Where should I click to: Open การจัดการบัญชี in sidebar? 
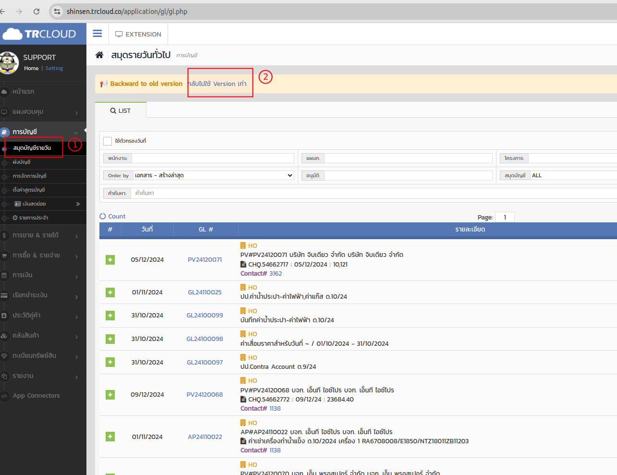30,176
